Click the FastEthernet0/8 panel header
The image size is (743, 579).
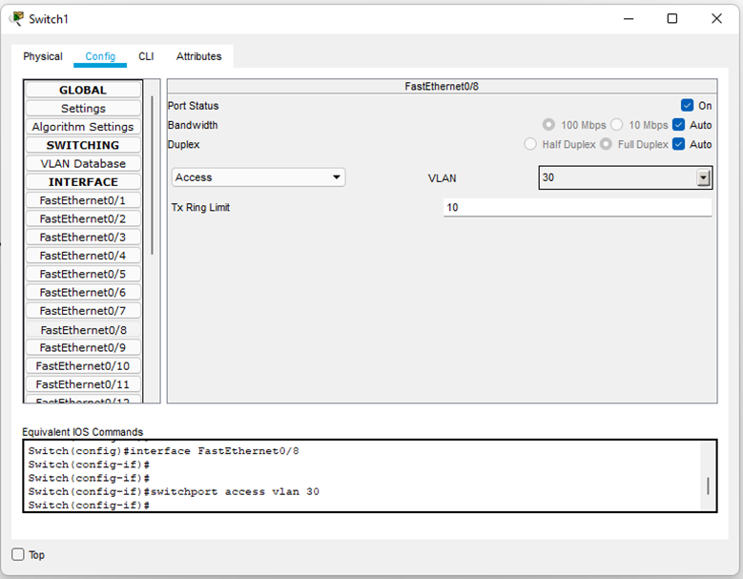[442, 86]
